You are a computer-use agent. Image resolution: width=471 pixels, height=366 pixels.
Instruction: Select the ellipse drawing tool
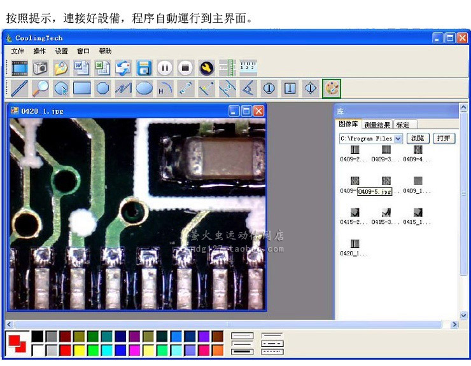[144, 88]
